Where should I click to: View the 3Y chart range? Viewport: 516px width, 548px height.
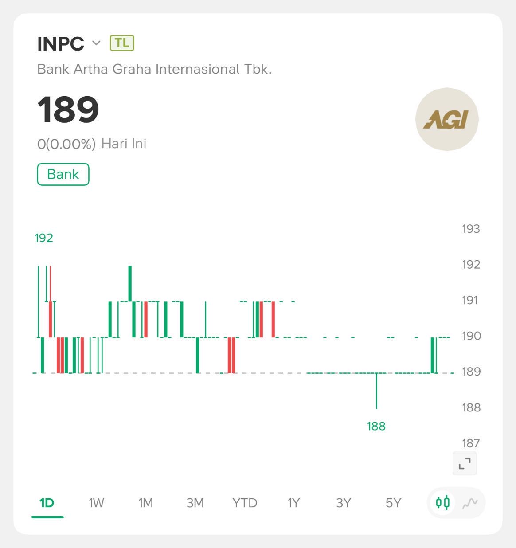[344, 503]
